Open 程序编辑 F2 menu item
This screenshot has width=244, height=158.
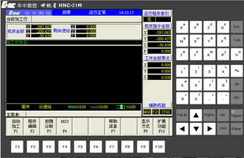coord(32,126)
